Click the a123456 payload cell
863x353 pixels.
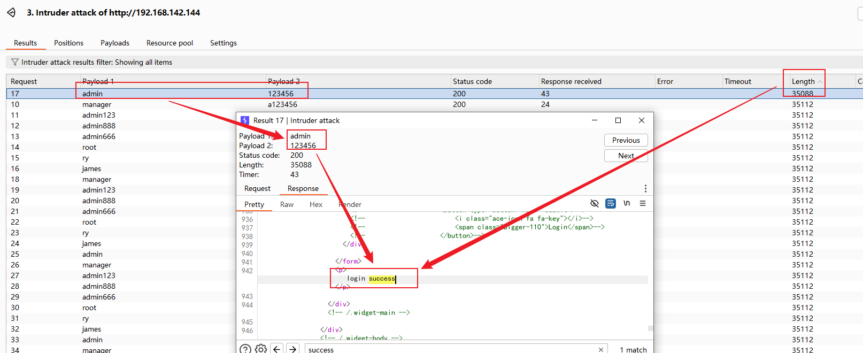click(282, 104)
